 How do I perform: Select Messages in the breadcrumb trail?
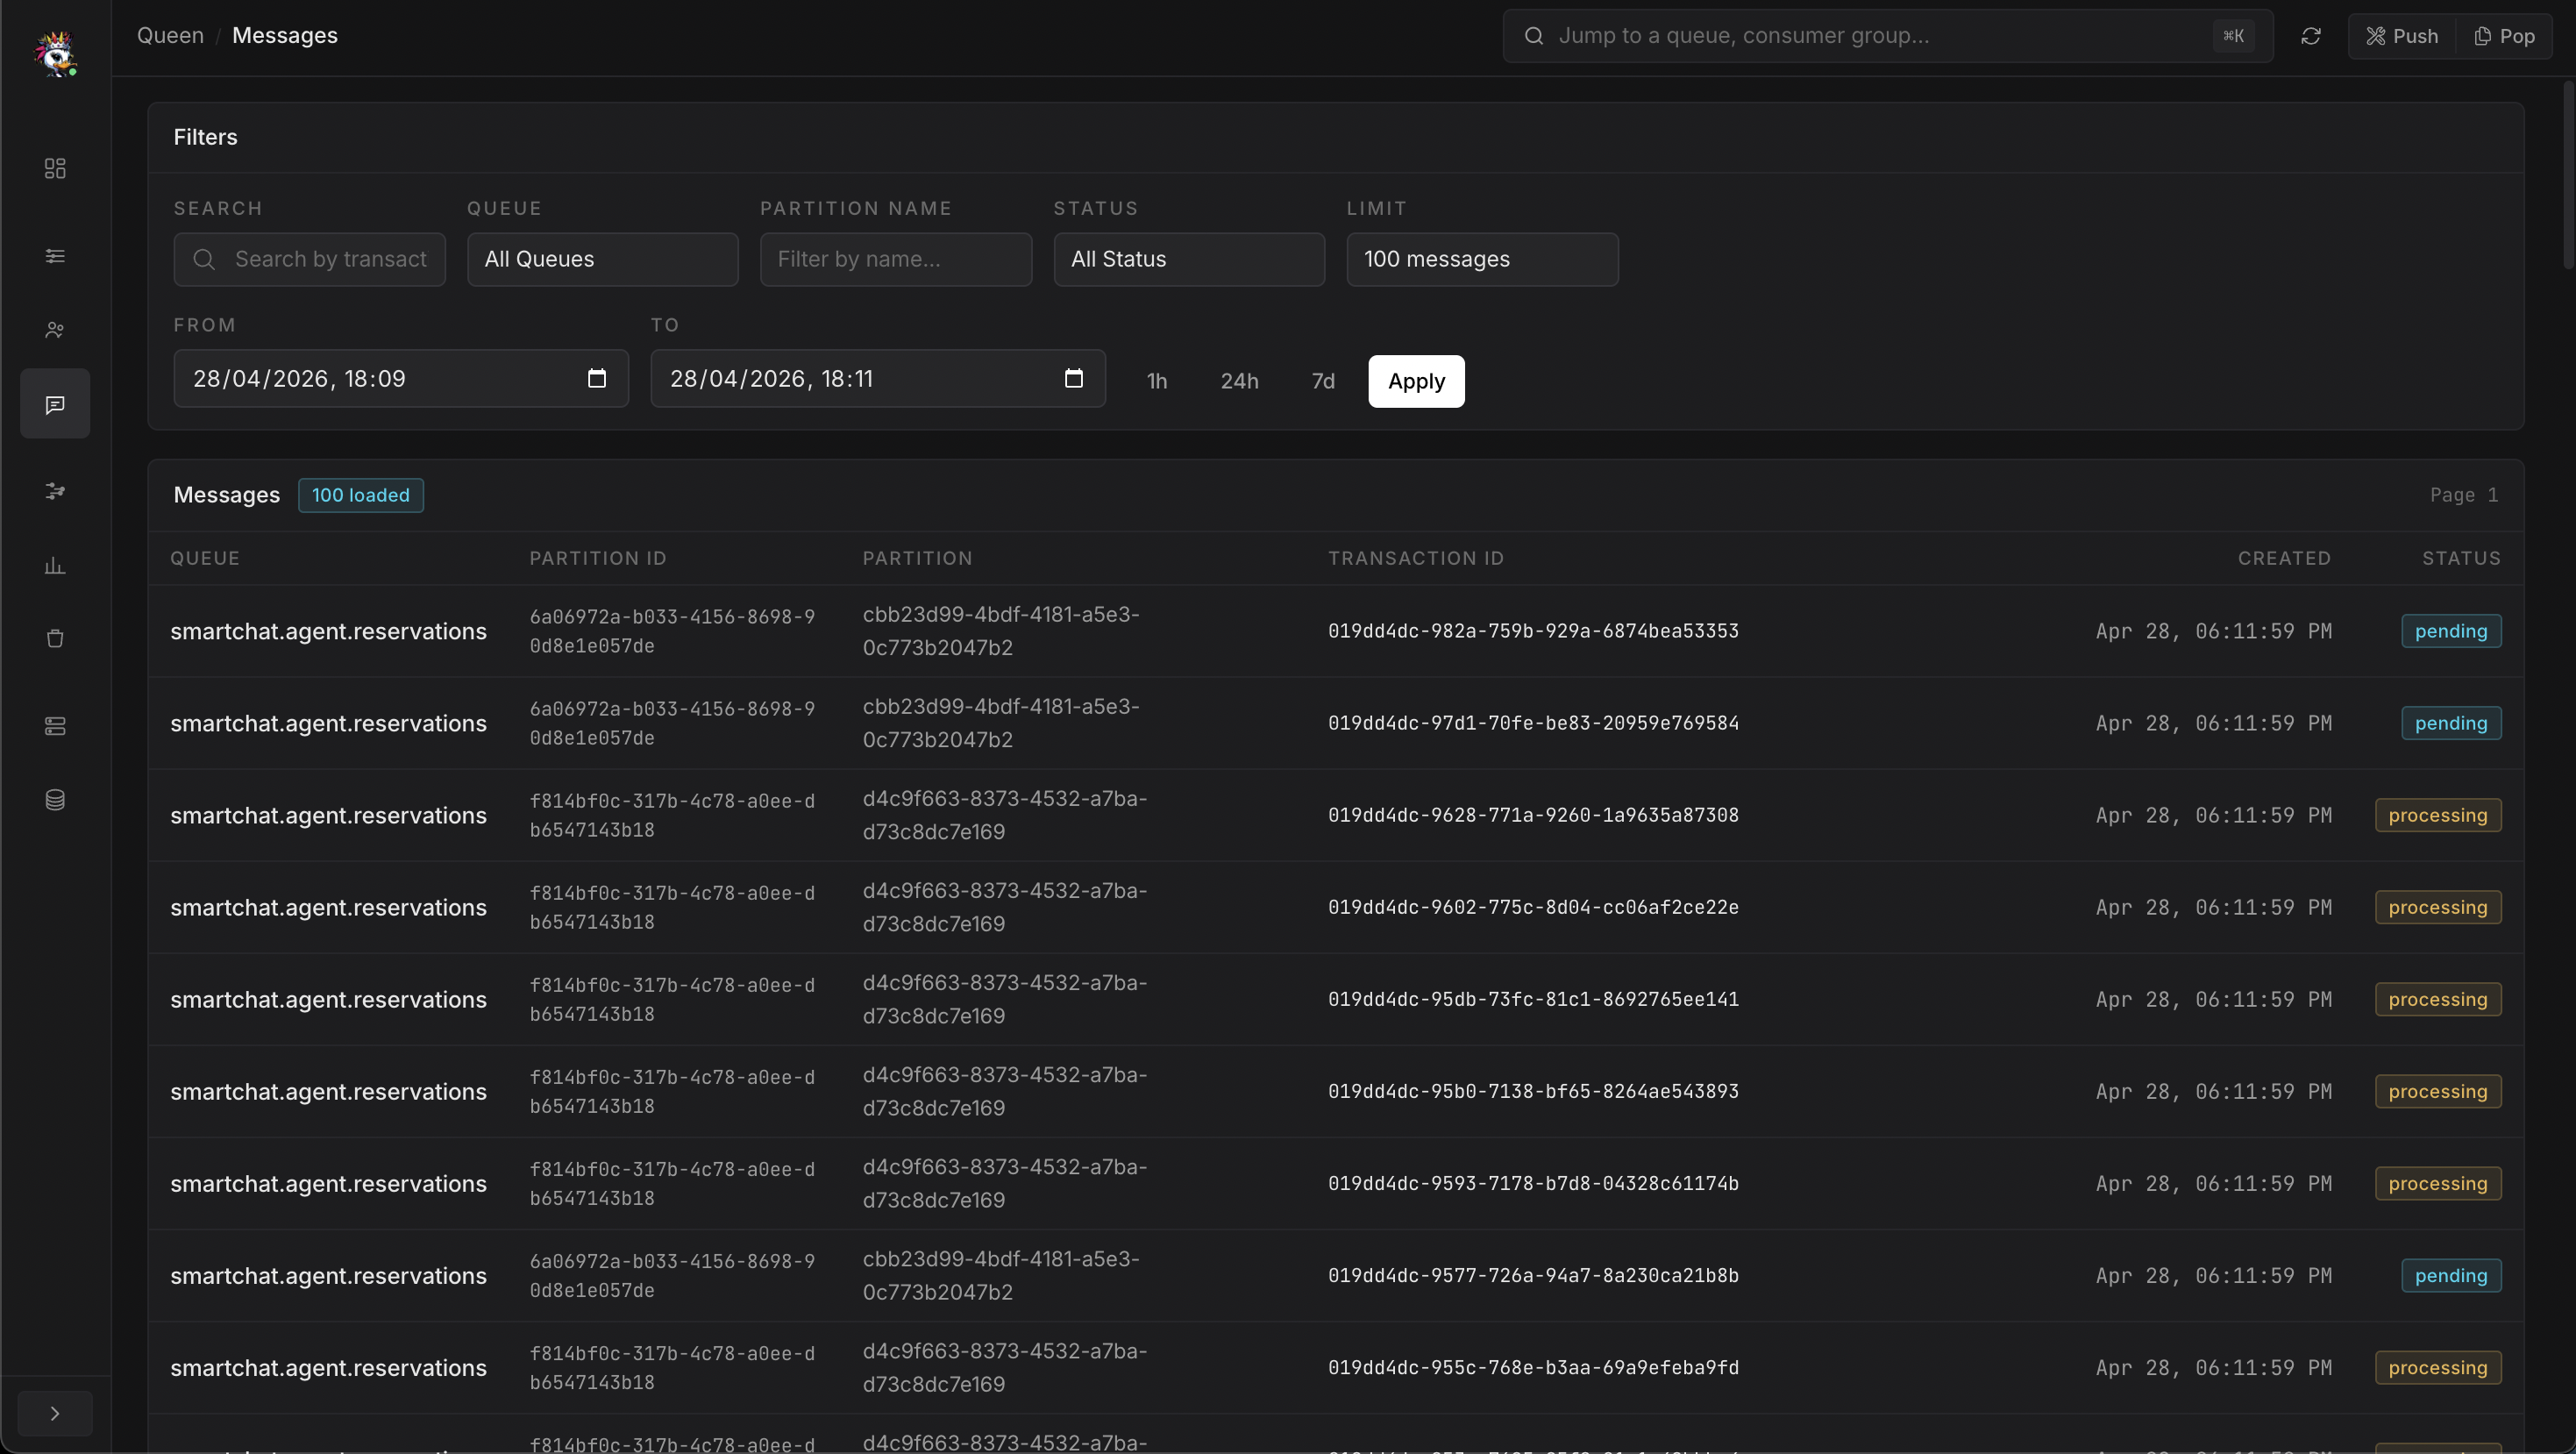285,35
